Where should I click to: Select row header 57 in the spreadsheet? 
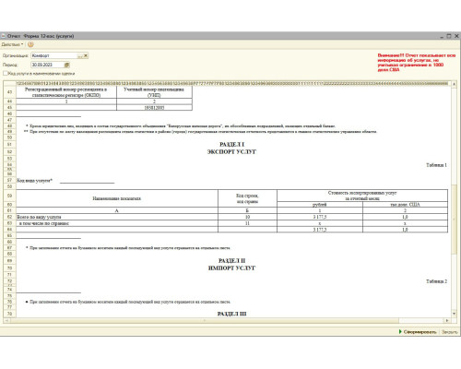pyautogui.click(x=9, y=180)
